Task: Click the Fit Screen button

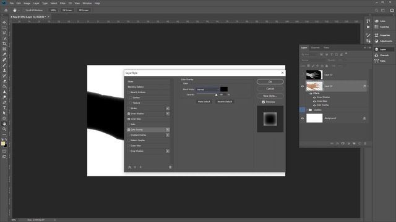Action: pyautogui.click(x=67, y=10)
